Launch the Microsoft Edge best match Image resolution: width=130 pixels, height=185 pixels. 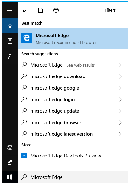(x=73, y=38)
